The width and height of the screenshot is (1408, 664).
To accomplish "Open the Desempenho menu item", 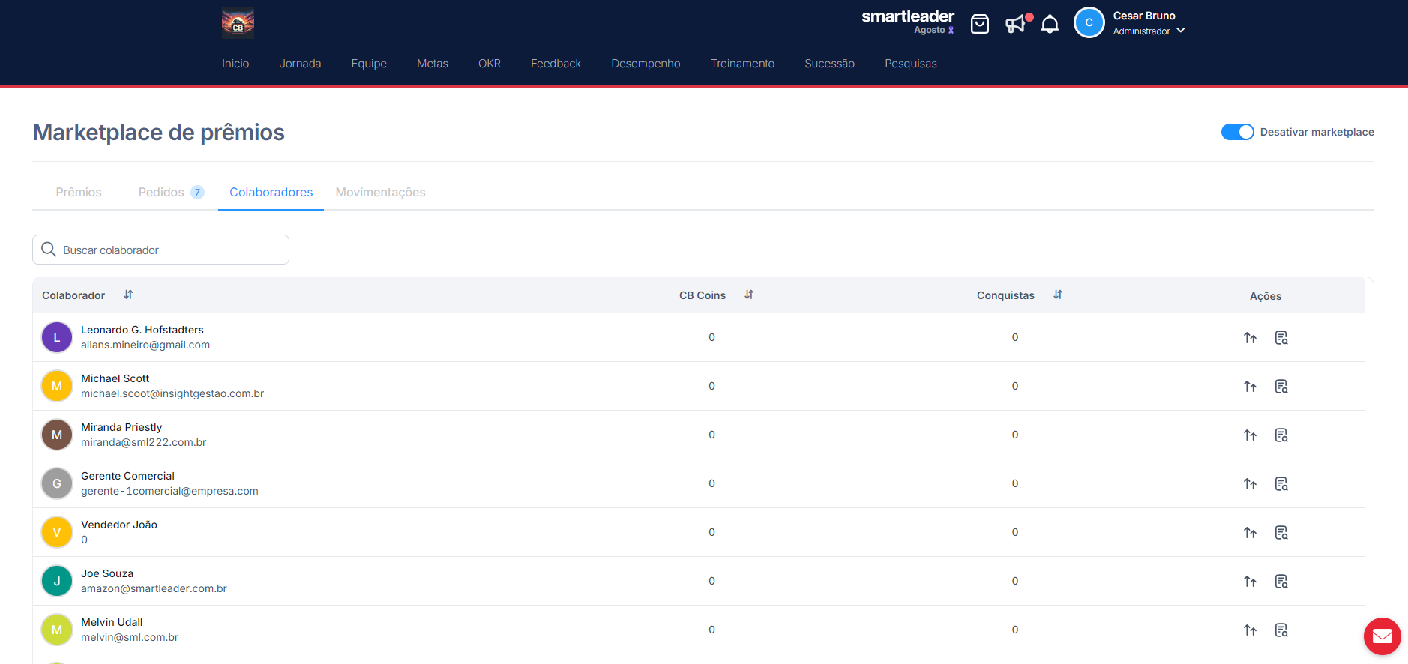I will point(646,64).
